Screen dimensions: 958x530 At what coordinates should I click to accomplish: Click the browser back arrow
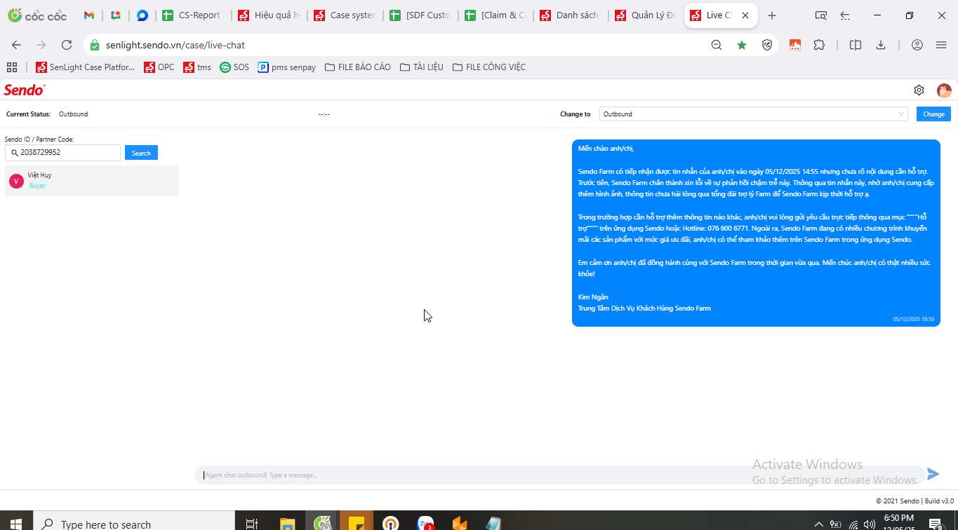point(16,45)
